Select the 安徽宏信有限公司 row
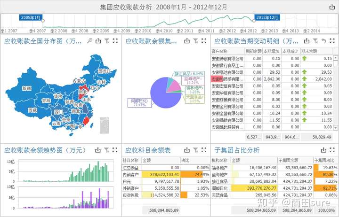This screenshot has width=339, height=217. coord(272,86)
